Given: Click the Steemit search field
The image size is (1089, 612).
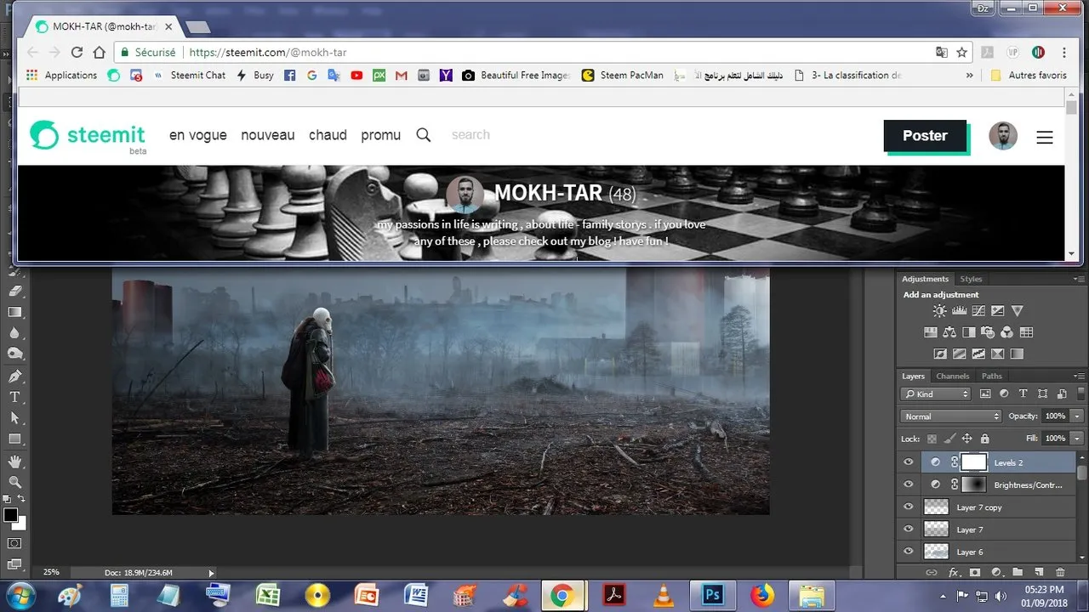Looking at the screenshot, I should click(x=470, y=135).
